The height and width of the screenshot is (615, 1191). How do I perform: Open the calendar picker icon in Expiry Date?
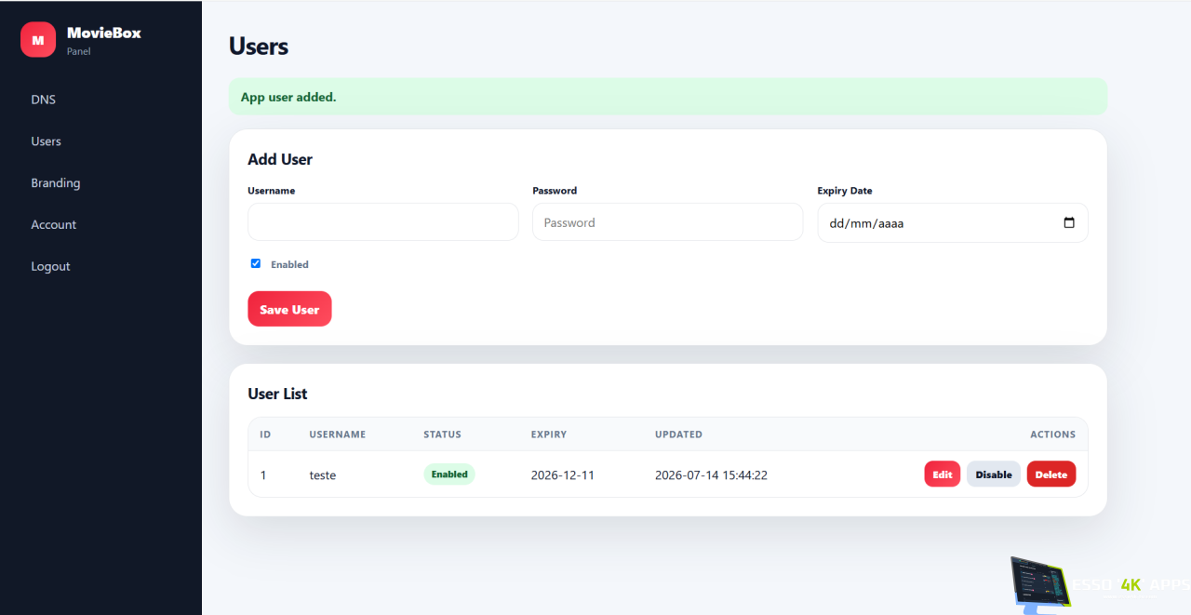point(1069,223)
